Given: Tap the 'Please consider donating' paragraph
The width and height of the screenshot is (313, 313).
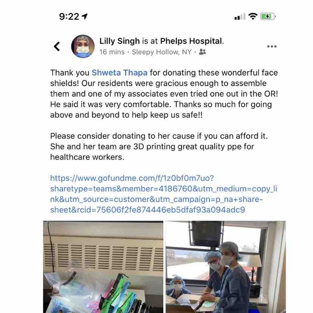Looking at the screenshot, I should pyautogui.click(x=159, y=146).
